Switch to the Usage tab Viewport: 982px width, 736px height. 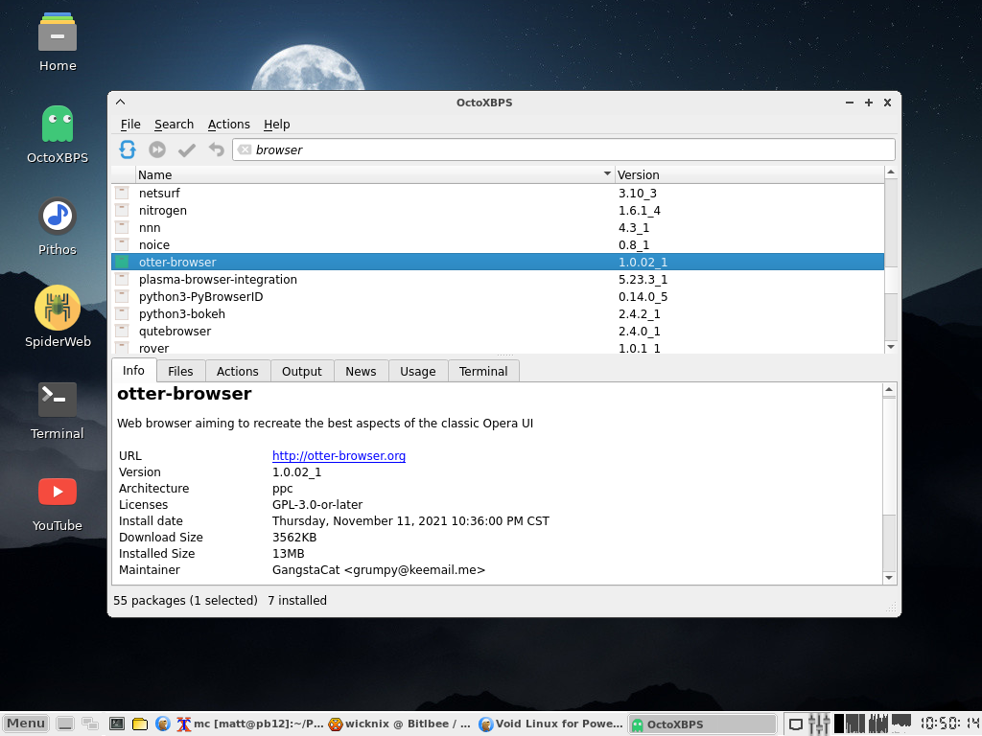tap(418, 371)
